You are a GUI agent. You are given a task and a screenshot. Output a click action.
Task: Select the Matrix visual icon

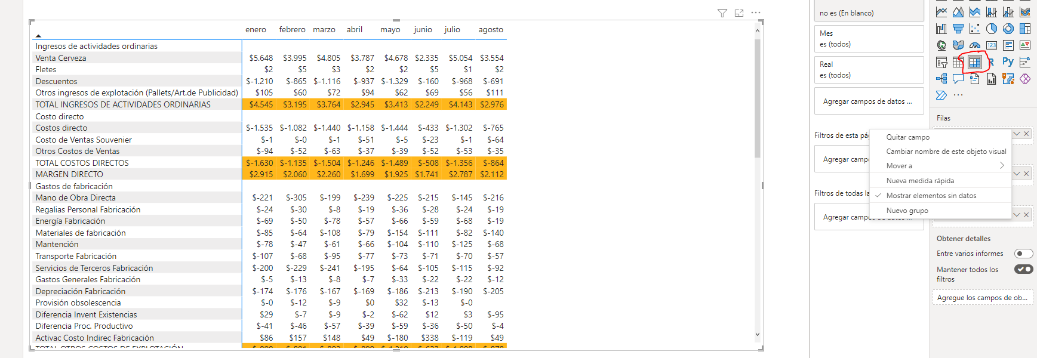click(x=974, y=62)
